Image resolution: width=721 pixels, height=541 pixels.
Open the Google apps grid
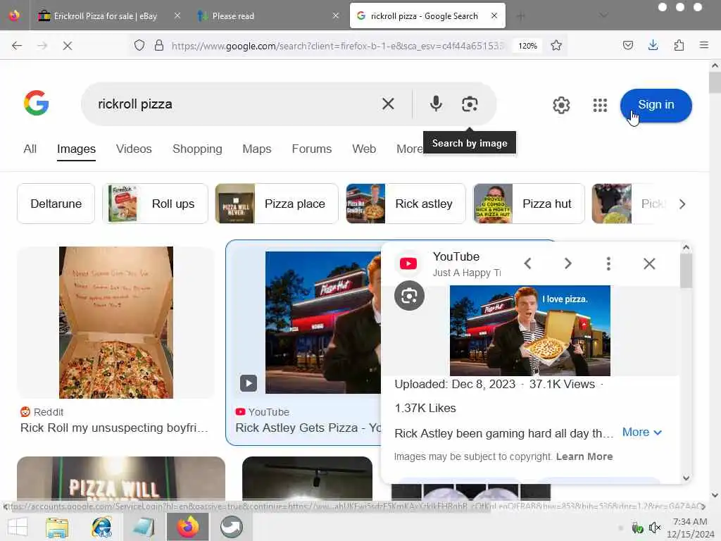point(600,106)
